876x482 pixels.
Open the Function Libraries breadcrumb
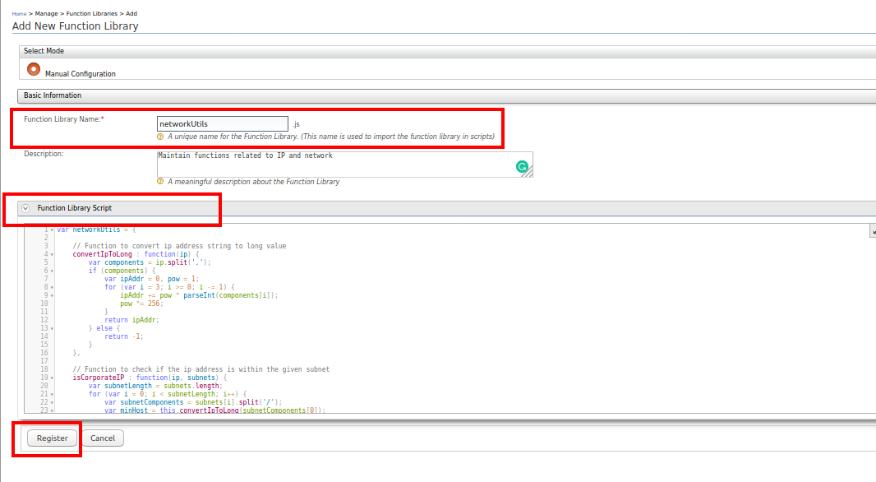[93, 14]
